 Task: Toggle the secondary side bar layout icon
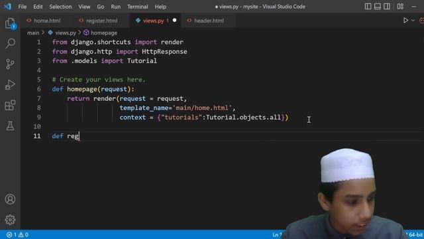coord(387,6)
